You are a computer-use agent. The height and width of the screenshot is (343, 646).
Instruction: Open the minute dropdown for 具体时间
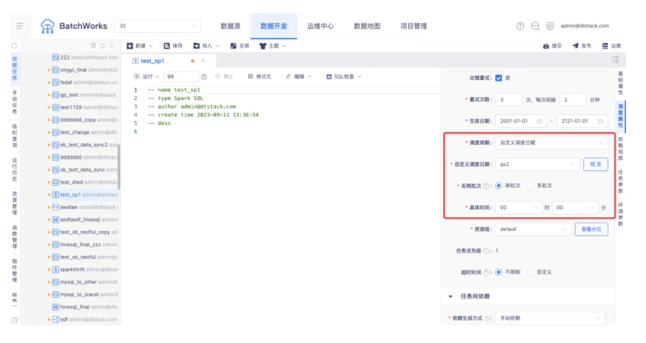tap(575, 208)
